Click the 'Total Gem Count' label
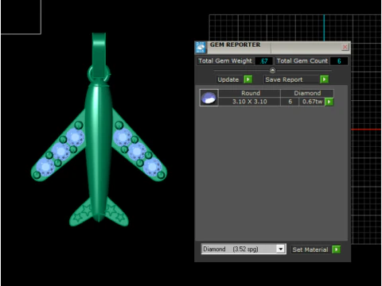Screen dimensions: 382x286 coord(302,61)
